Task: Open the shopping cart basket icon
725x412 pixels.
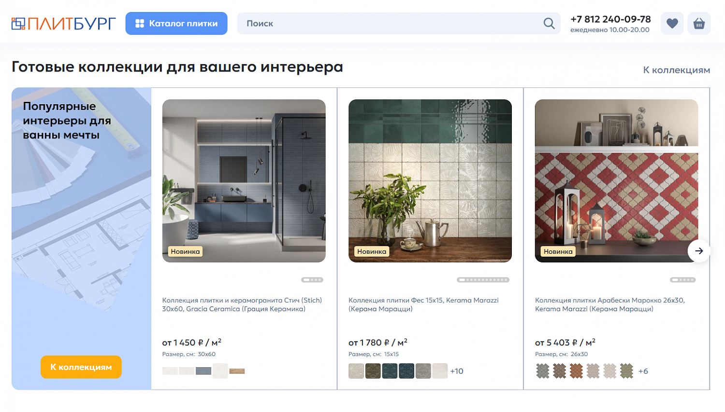Action: coord(699,23)
